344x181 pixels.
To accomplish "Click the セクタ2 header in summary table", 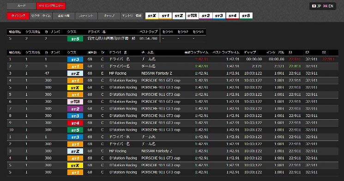I will [183, 32].
